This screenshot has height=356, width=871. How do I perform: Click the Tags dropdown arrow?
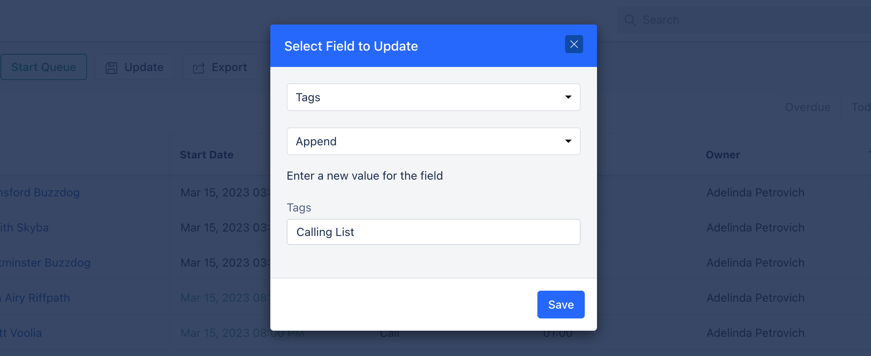tap(568, 97)
